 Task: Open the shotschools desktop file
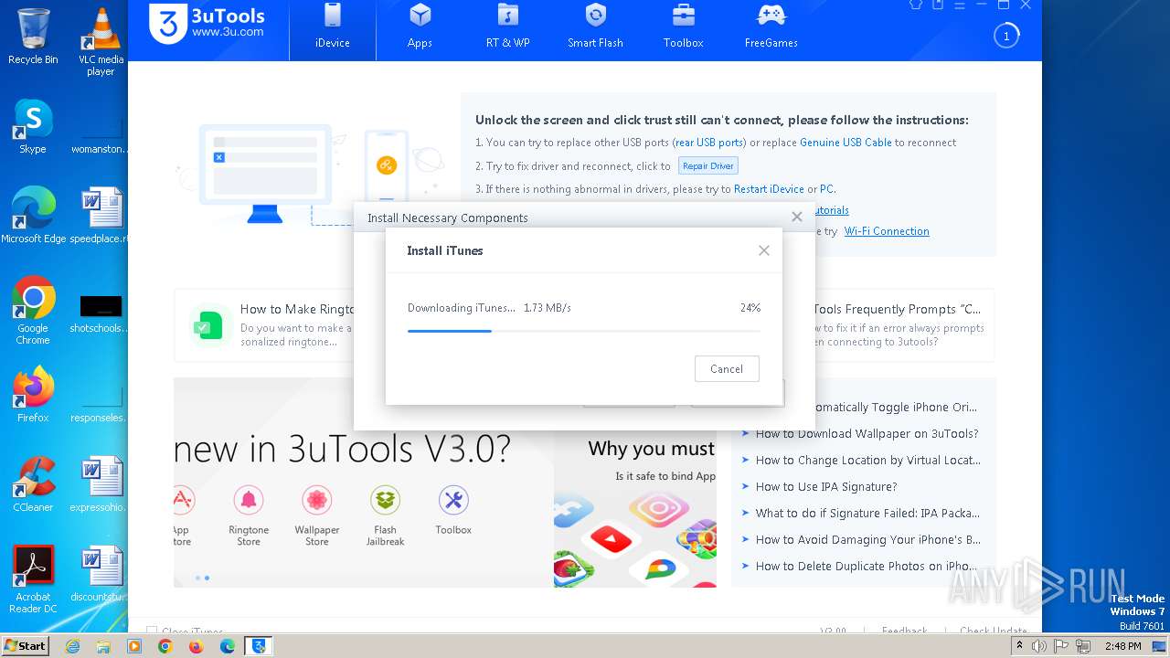click(x=101, y=312)
